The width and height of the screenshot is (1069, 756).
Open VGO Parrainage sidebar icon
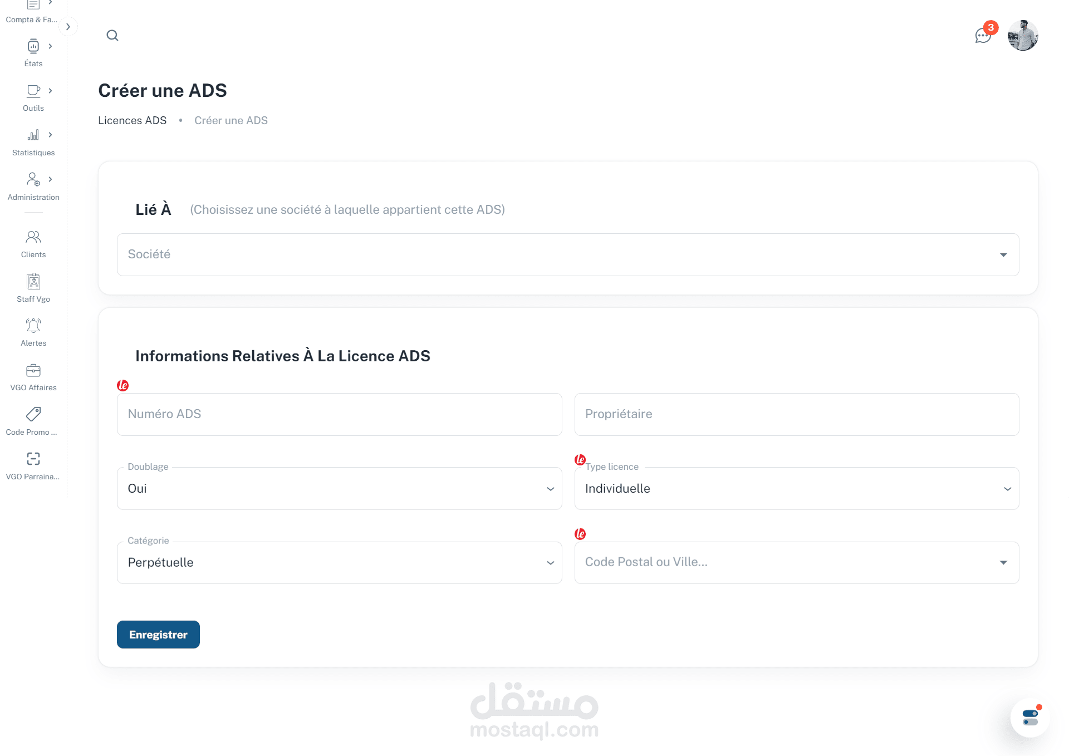click(33, 459)
